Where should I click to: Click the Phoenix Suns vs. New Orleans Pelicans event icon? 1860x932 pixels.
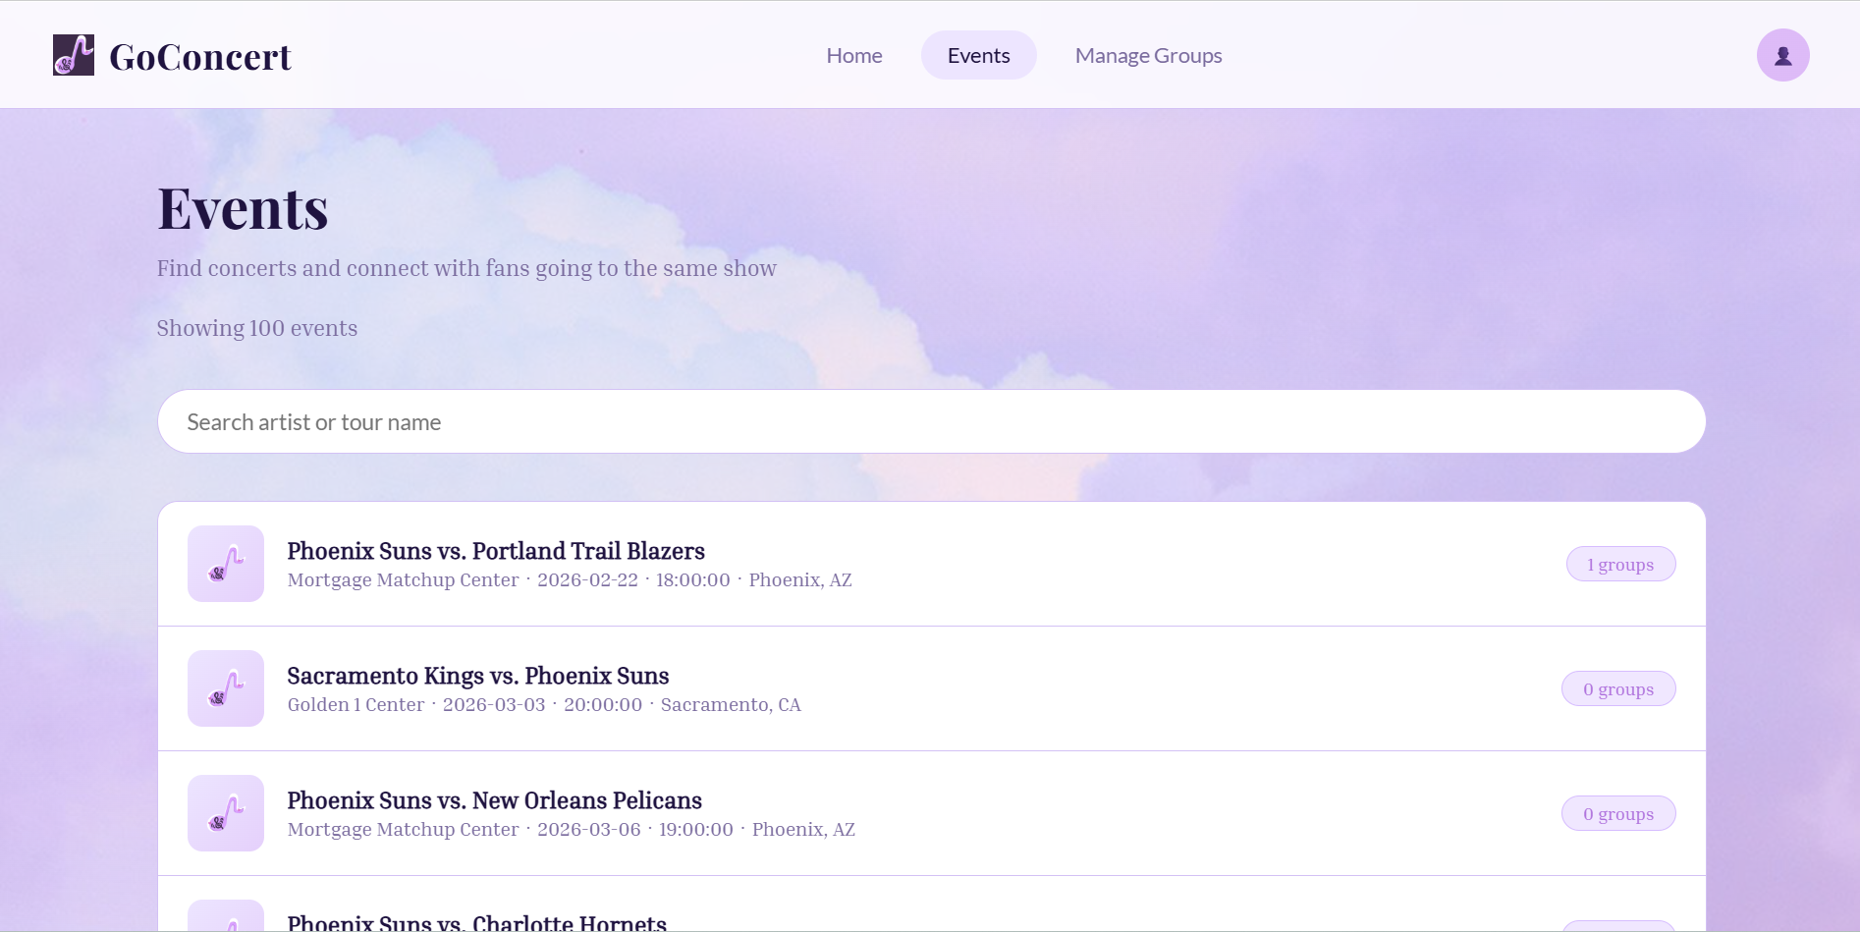(226, 813)
